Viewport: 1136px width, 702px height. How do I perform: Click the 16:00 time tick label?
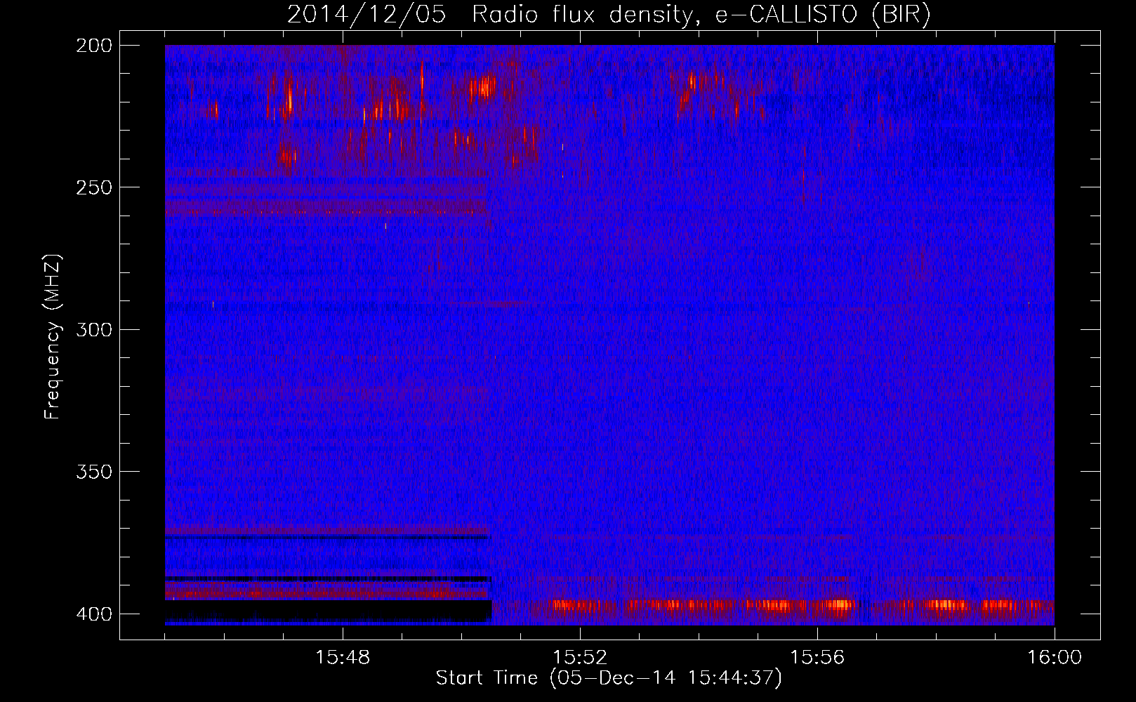1055,658
